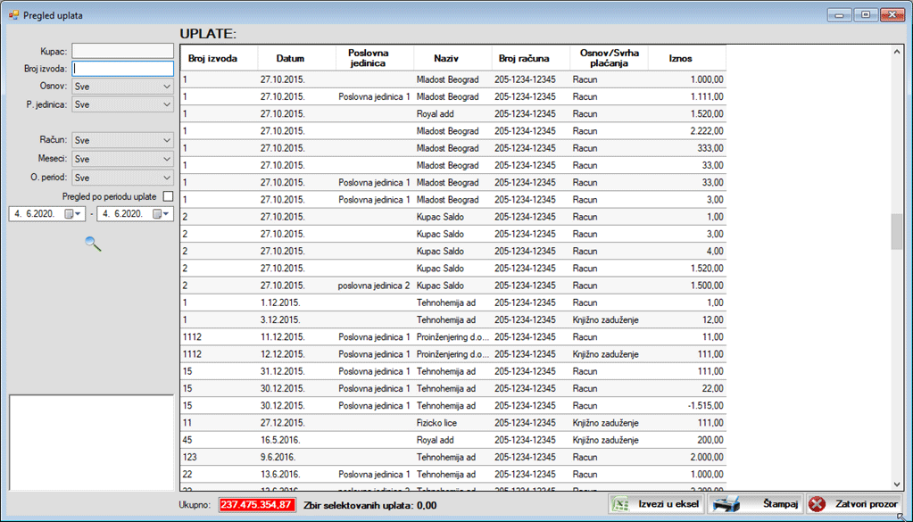Viewport: 913px width, 522px height.
Task: Click the vertical scrollbar thumb
Action: pyautogui.click(x=897, y=232)
